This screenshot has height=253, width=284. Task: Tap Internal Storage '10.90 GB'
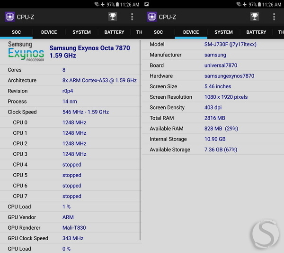(x=215, y=139)
